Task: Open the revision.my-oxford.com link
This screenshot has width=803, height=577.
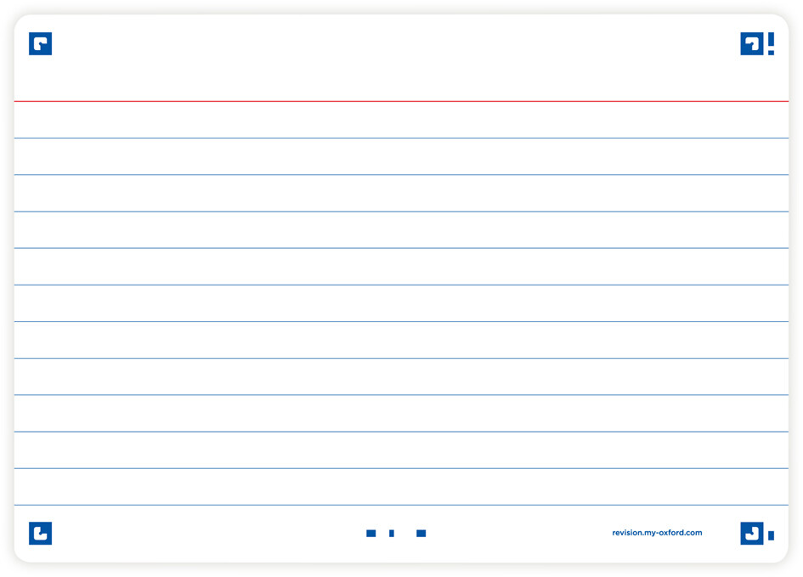Action: 657,533
